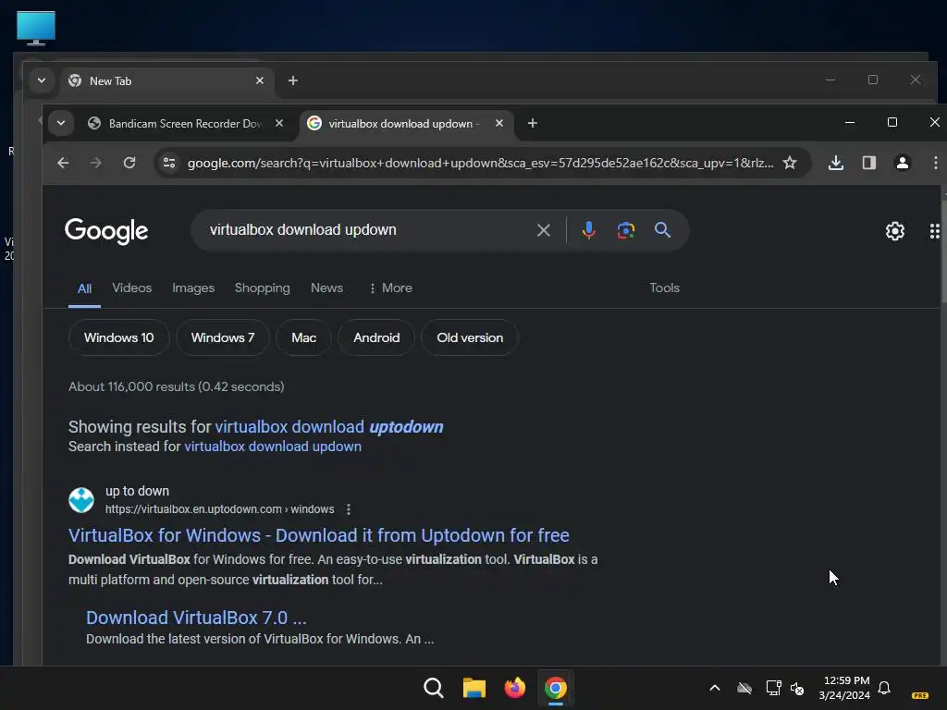Open tab search dropdown in background window
The image size is (947, 710).
point(42,80)
